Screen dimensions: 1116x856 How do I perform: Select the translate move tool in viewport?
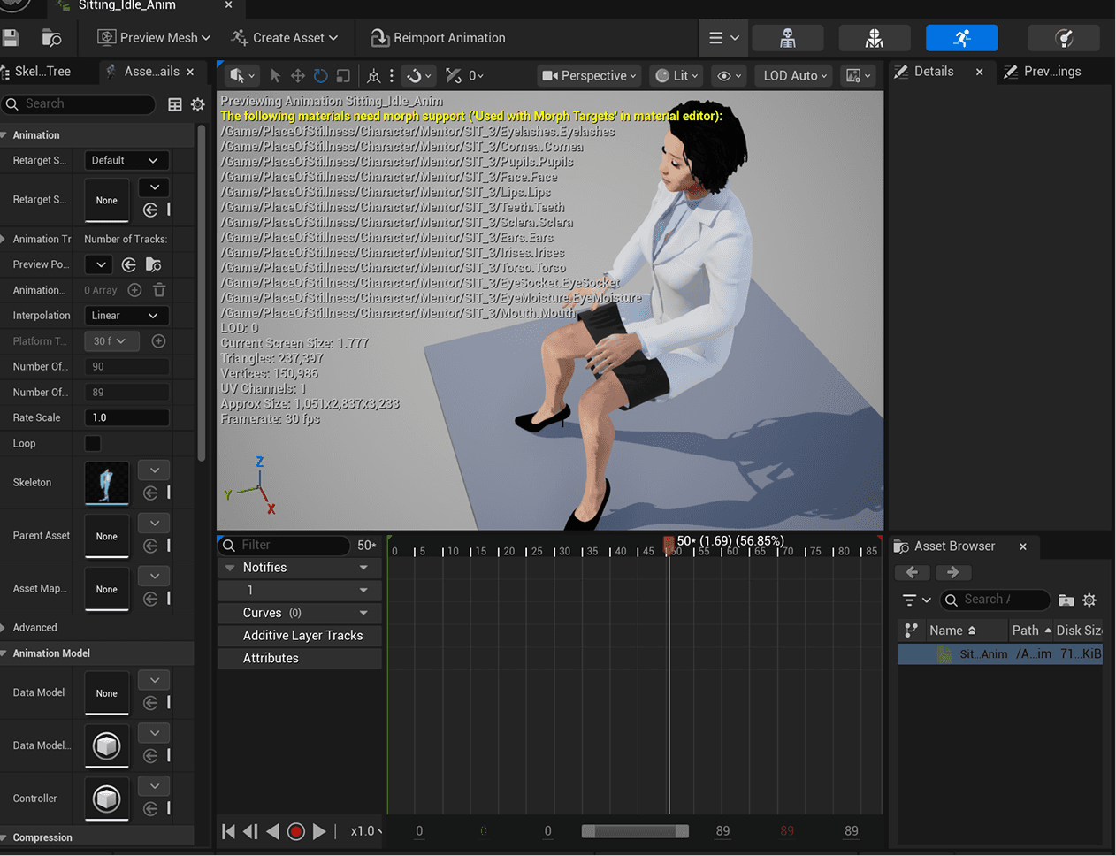tap(298, 76)
